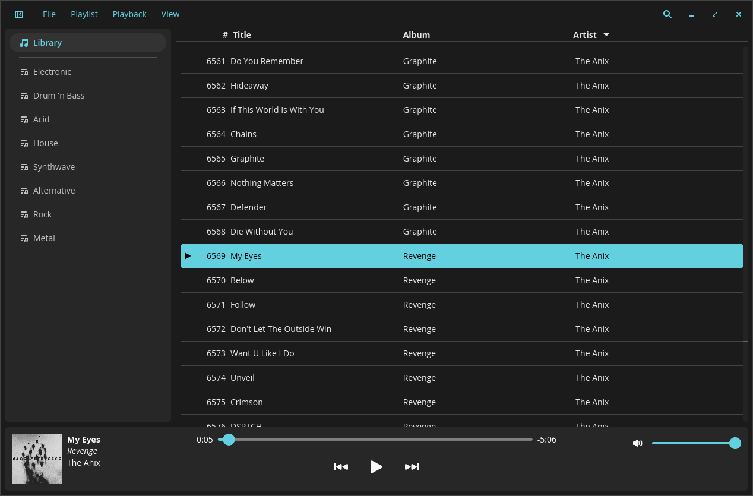Screen dimensions: 753x496
Task: Click the volume slider handle
Action: pyautogui.click(x=735, y=443)
